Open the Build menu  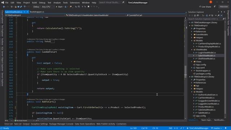coord(34,3)
